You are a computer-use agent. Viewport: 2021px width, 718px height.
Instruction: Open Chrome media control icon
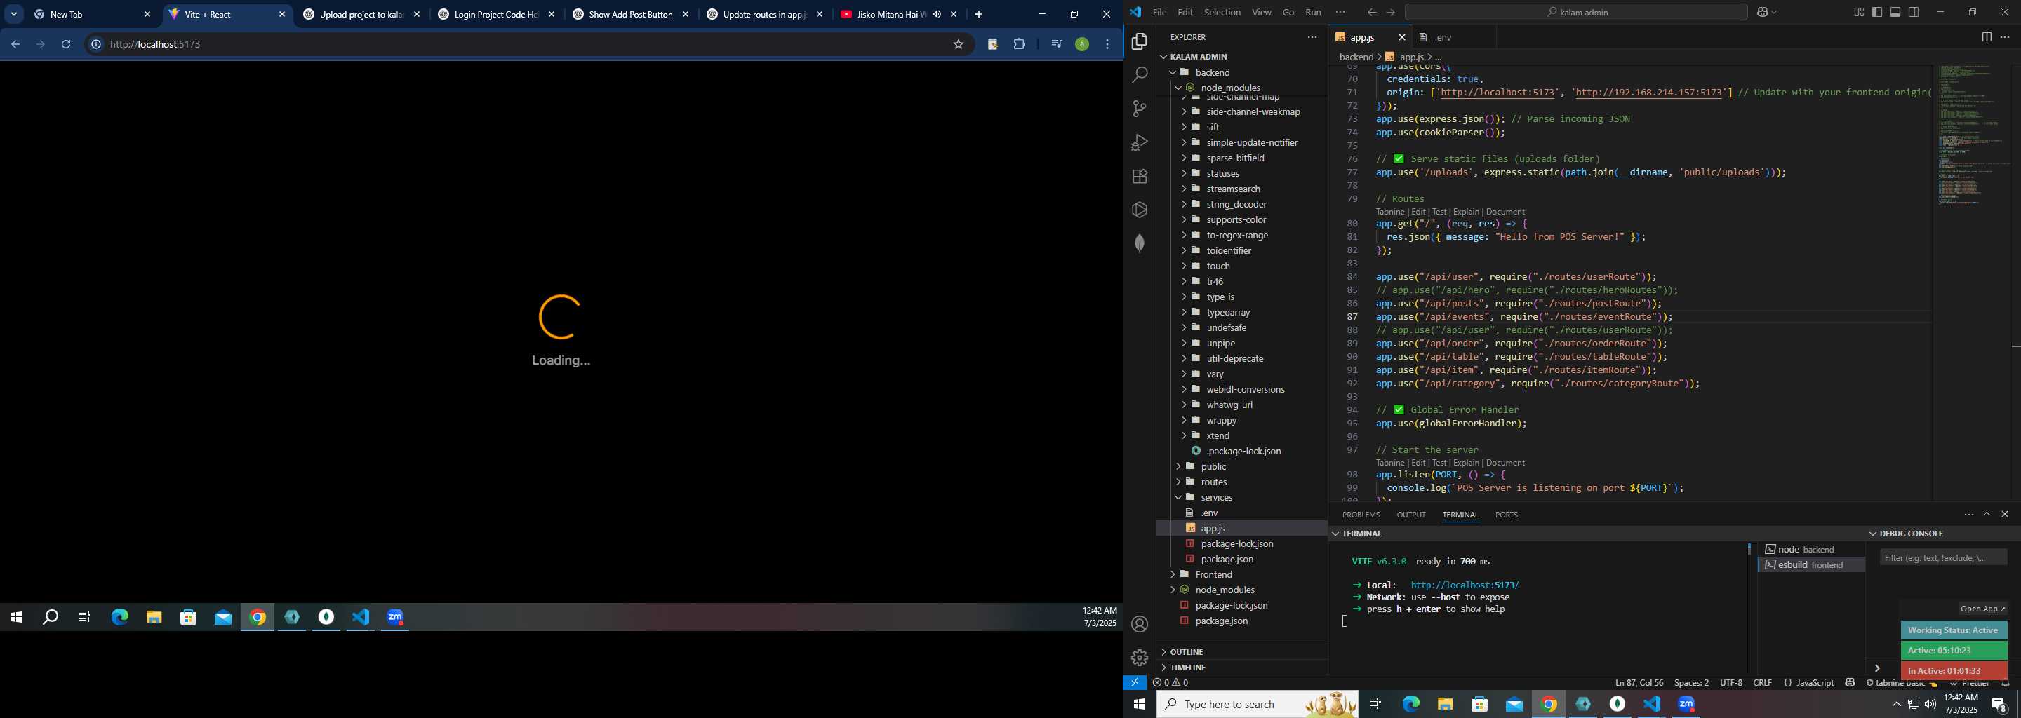tap(1056, 45)
